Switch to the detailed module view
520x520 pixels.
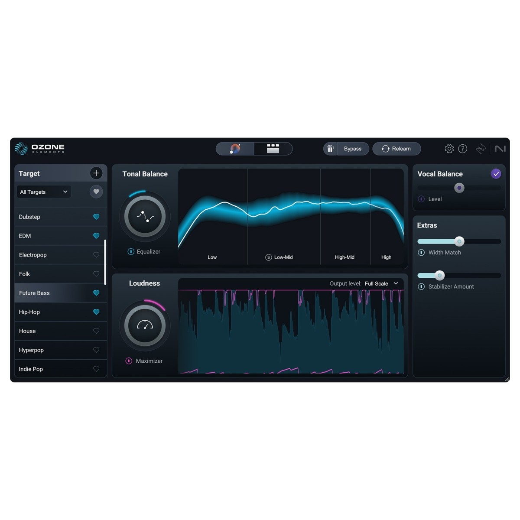[x=273, y=149]
